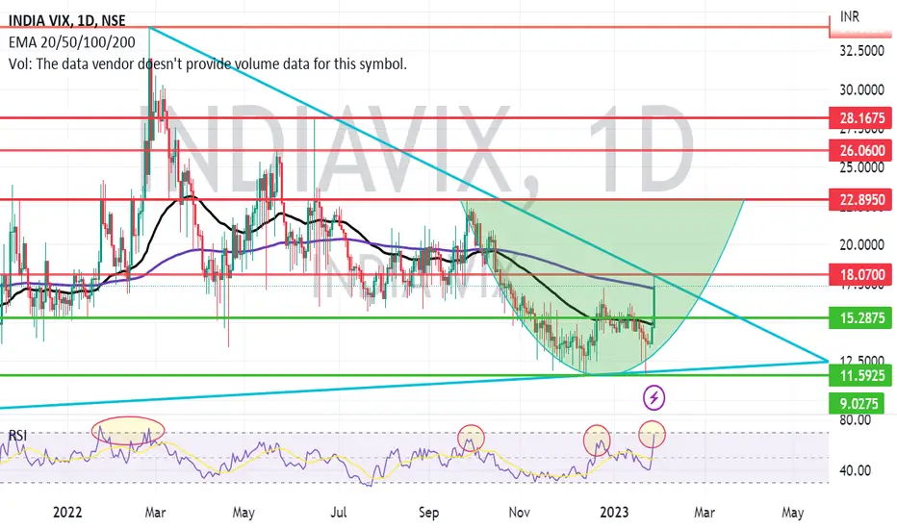Click the 20.0000 price scale value
Viewport: 897px width, 529px height.
[x=861, y=244]
